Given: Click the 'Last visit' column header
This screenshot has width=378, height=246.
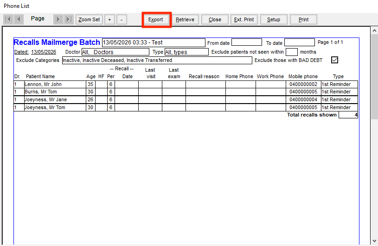Looking at the screenshot, I should 150,73.
